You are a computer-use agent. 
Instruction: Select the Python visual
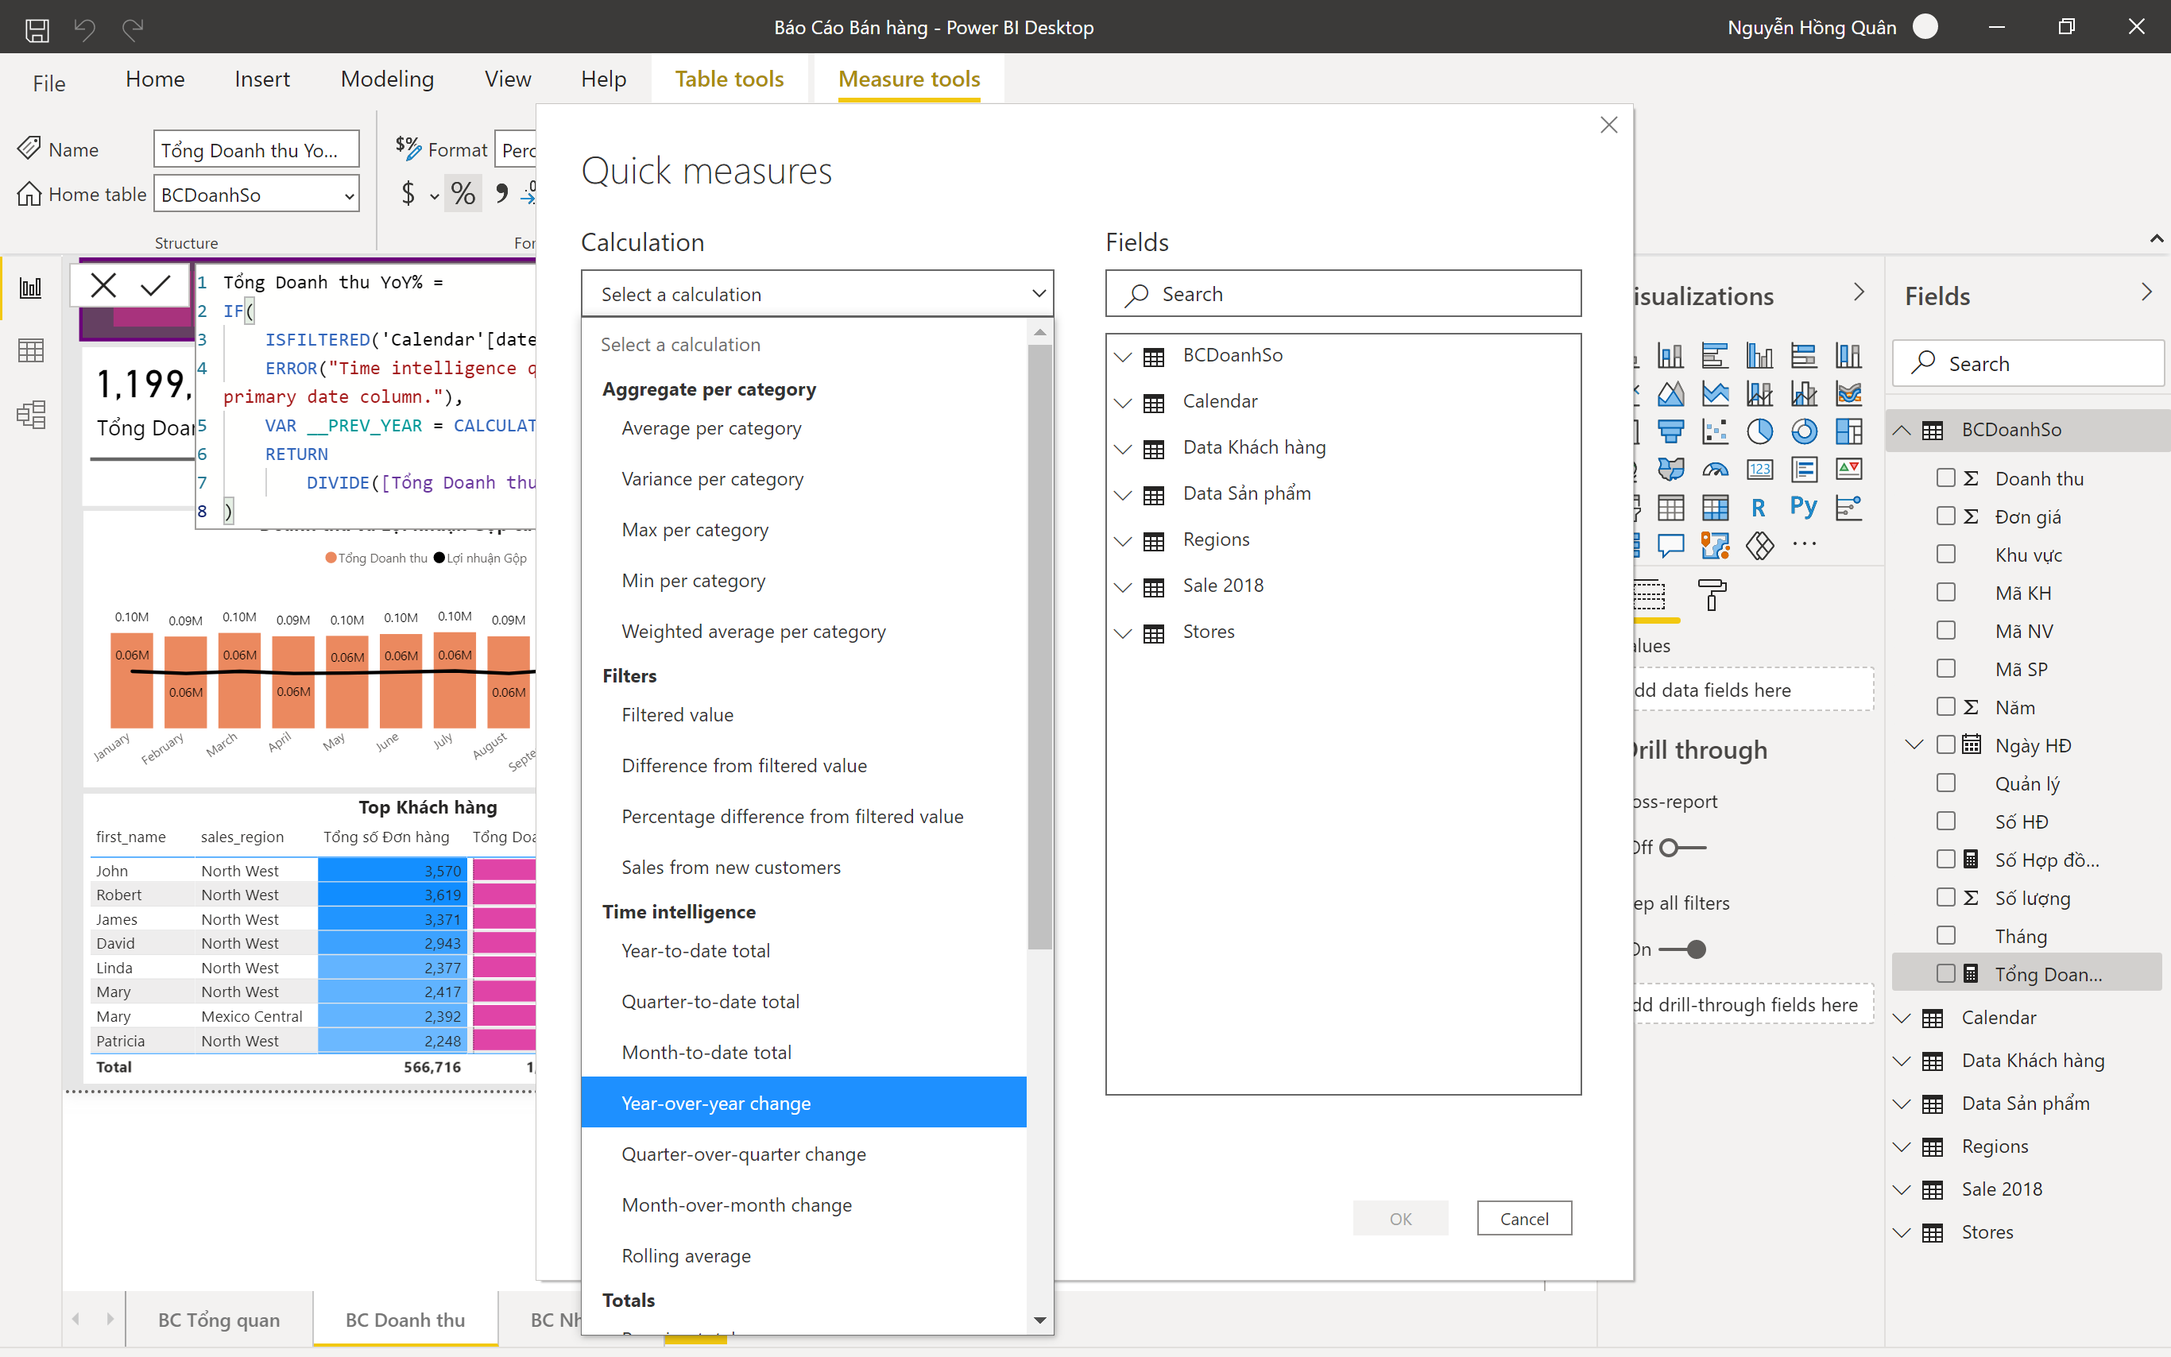(1804, 508)
